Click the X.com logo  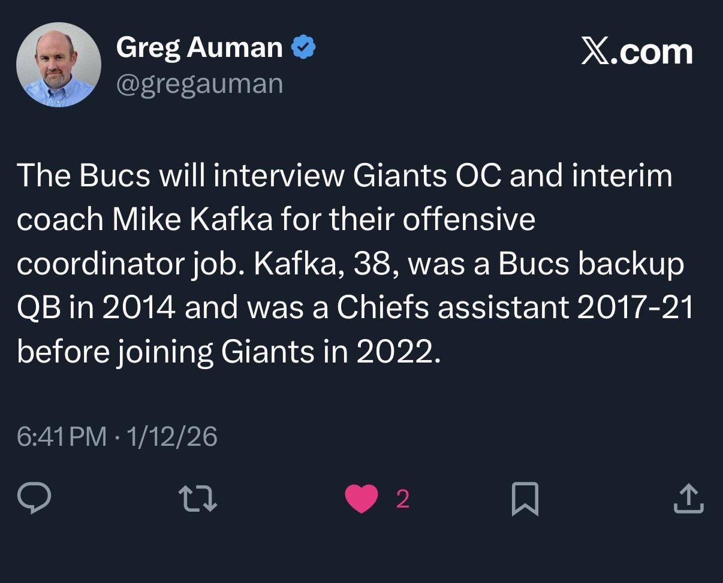(637, 52)
